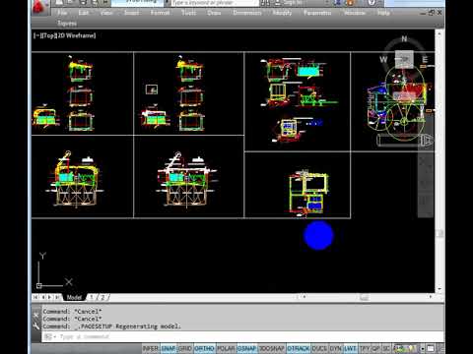473x354 pixels.
Task: Click the N compass direction on ViewCube
Action: (404, 38)
